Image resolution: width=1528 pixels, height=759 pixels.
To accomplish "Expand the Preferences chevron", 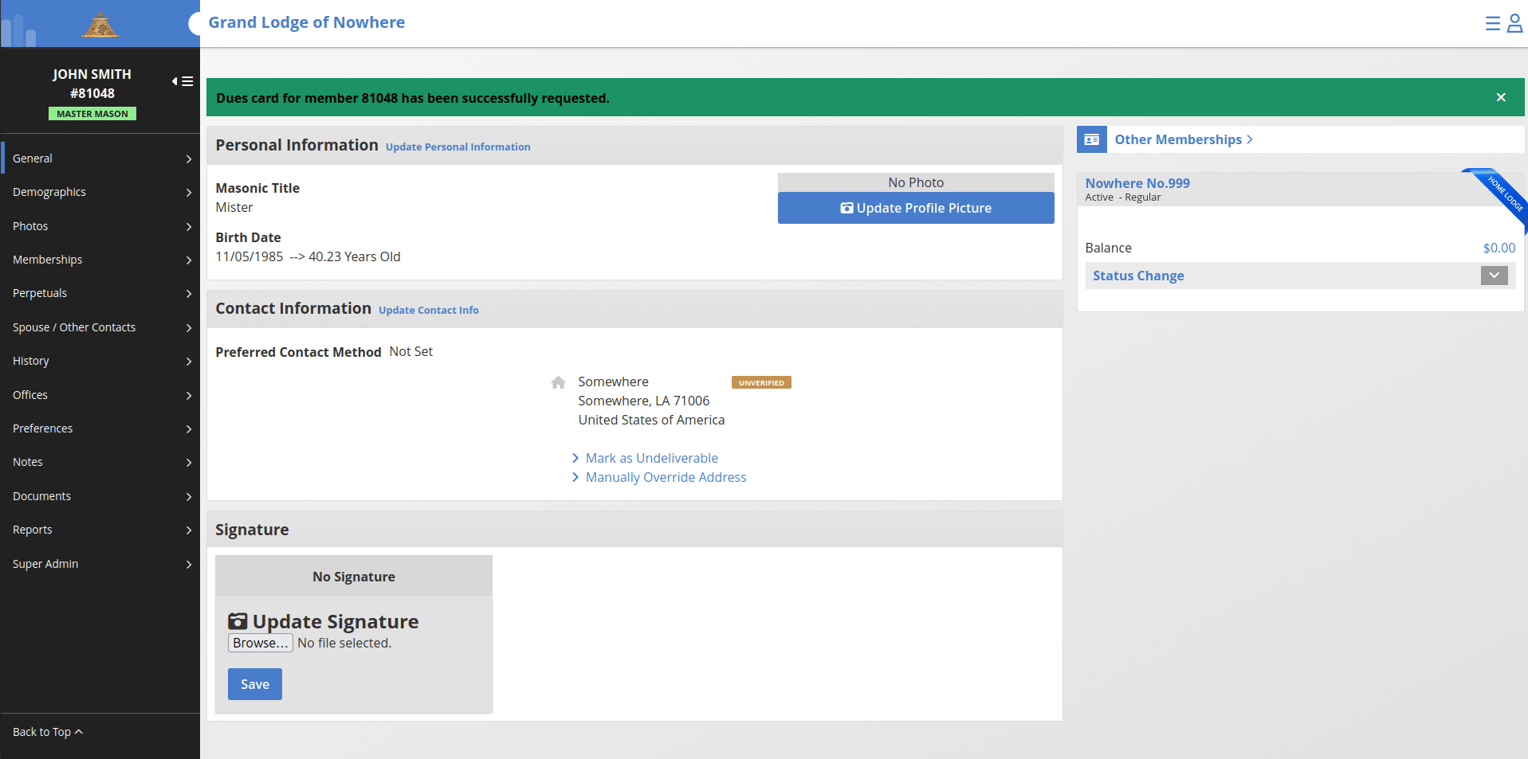I will click(189, 428).
